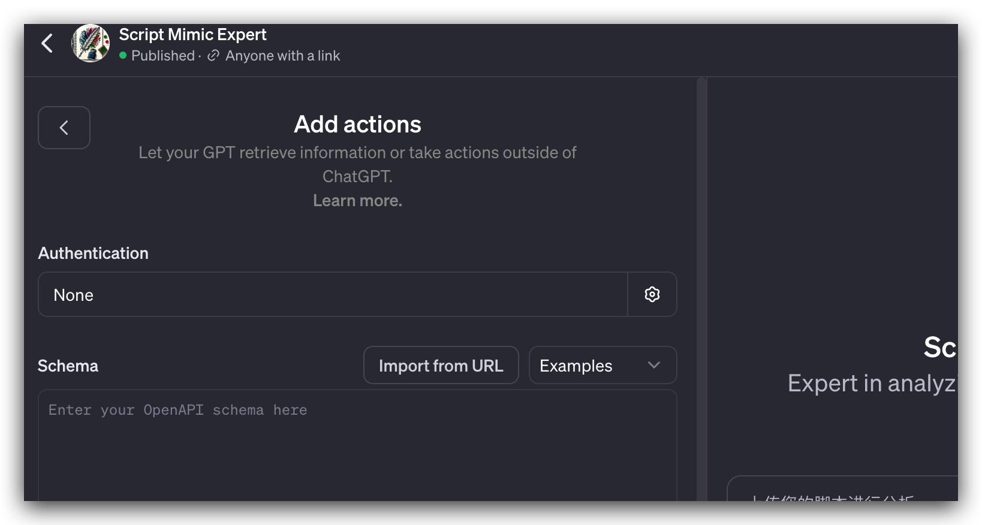The width and height of the screenshot is (982, 525).
Task: Open authentication settings gear icon
Action: [x=652, y=294]
